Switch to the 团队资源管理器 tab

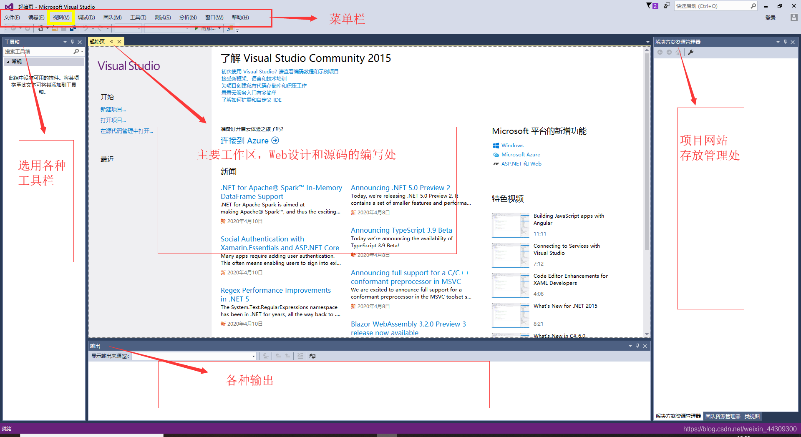tap(723, 416)
